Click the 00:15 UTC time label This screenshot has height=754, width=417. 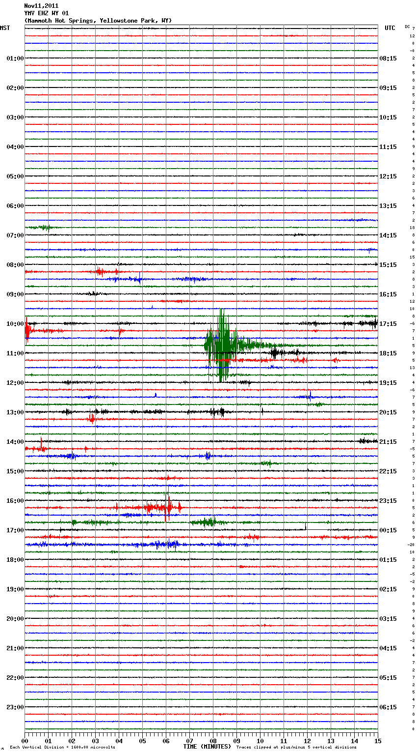coord(388,530)
